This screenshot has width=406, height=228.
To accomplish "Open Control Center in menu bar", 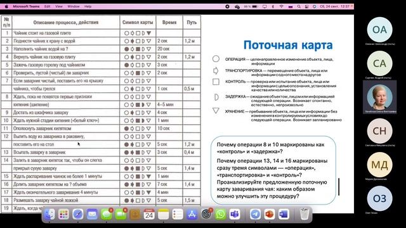I will click(306, 6).
